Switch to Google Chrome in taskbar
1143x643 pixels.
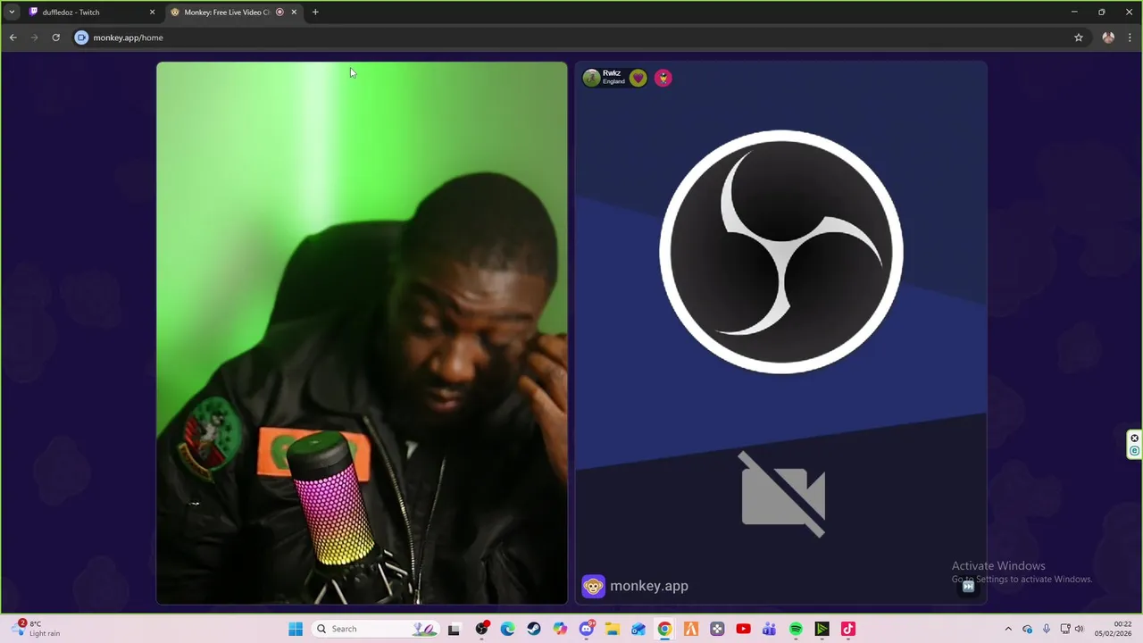[664, 629]
